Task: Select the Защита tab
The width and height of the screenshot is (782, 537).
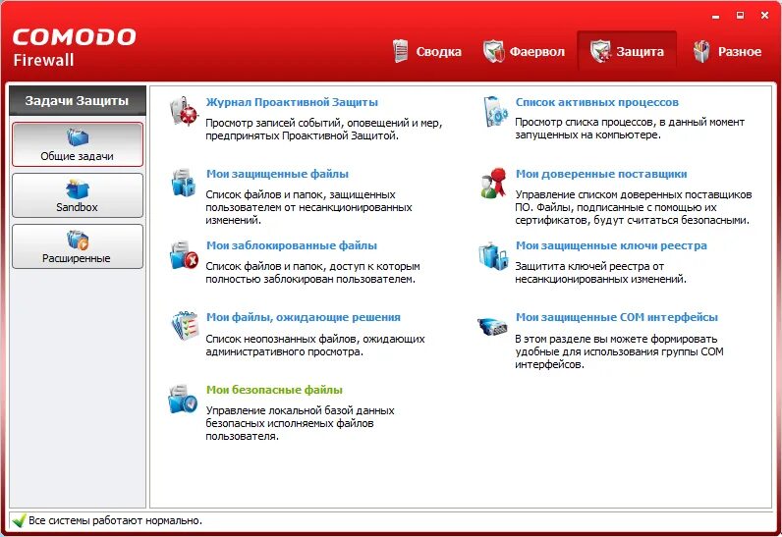Action: tap(627, 51)
